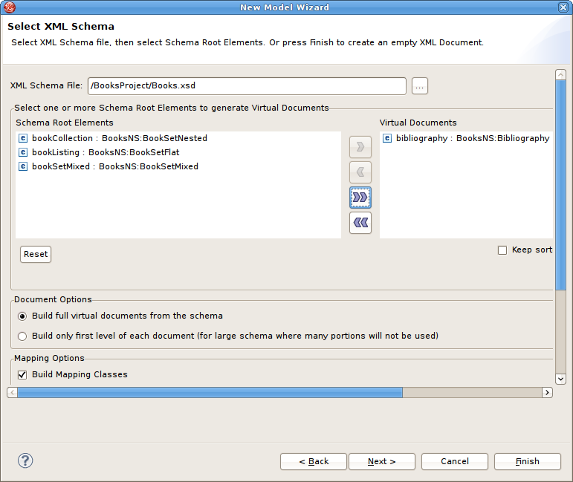Click the element icon beside bookCollection
Viewport: 573px width, 482px height.
coord(22,138)
